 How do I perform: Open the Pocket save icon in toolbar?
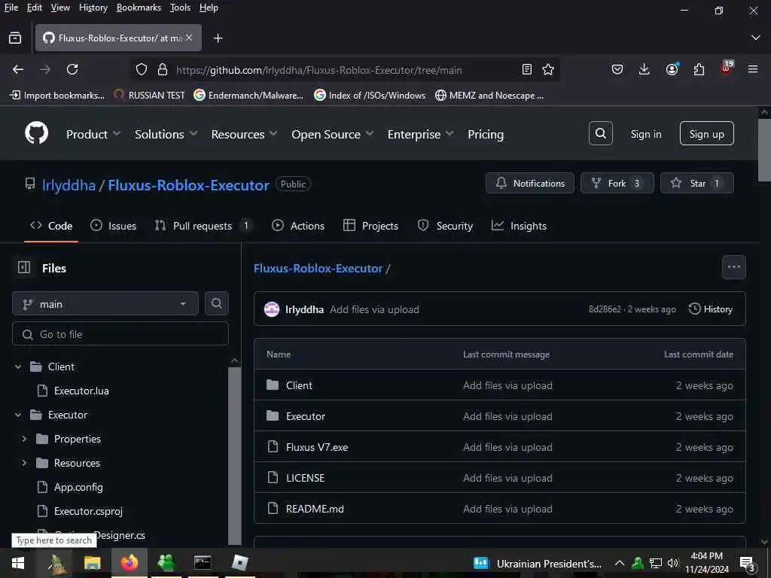[x=617, y=69]
